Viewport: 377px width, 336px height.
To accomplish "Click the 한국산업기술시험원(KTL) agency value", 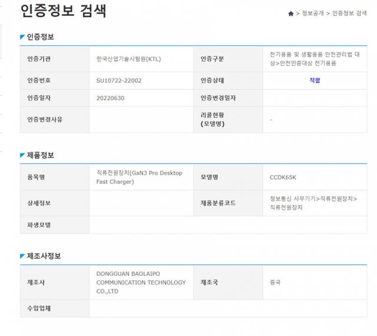I will 128,59.
